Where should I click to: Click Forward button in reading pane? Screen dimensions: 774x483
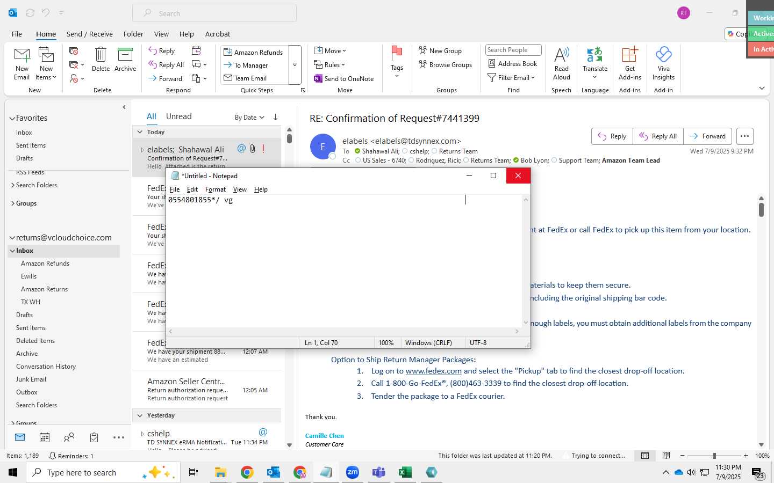(x=707, y=136)
